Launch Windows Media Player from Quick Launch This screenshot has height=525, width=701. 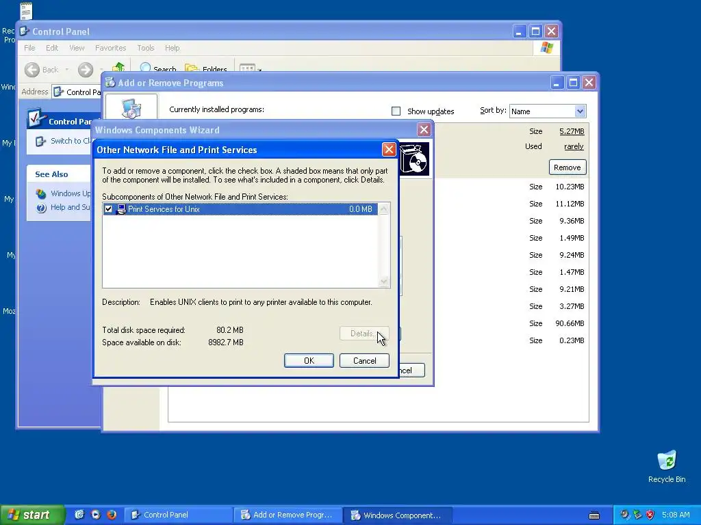[x=96, y=514]
